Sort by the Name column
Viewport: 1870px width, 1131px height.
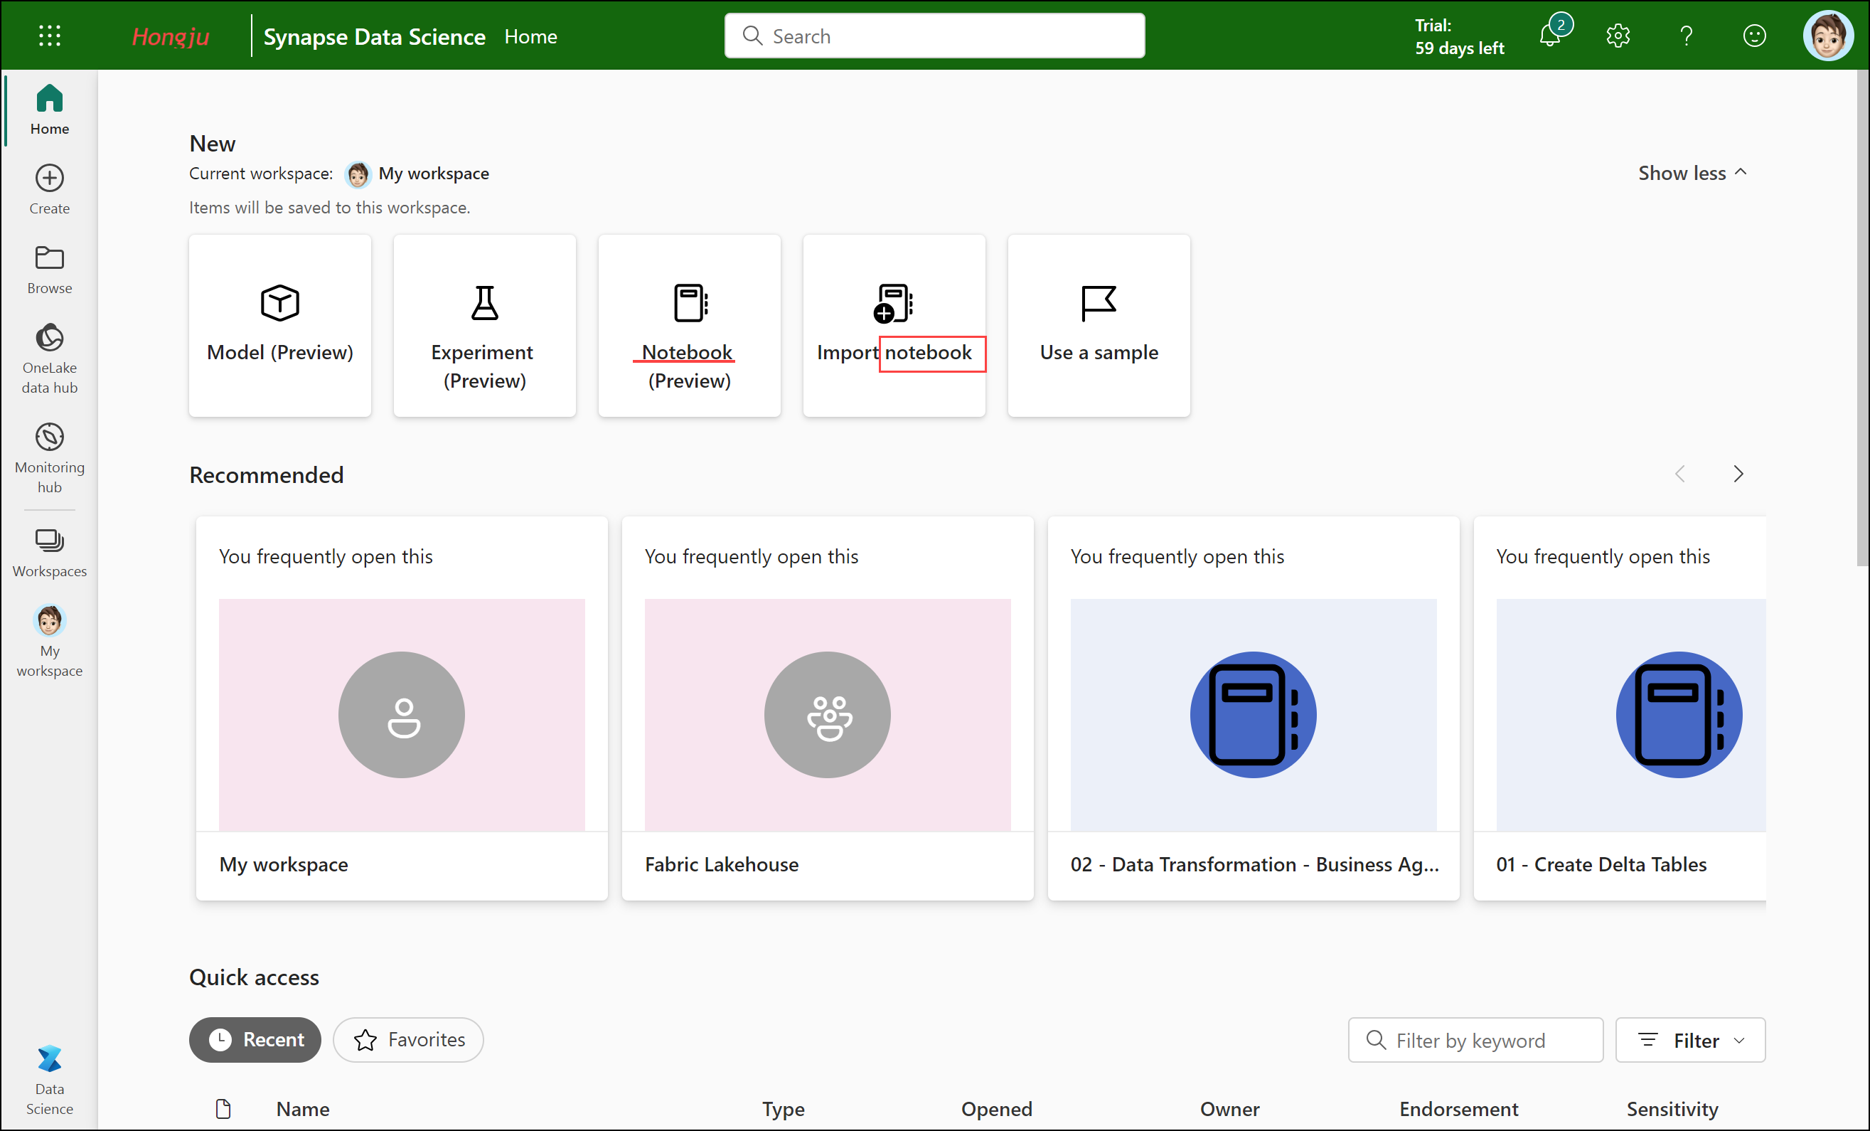pos(303,1109)
